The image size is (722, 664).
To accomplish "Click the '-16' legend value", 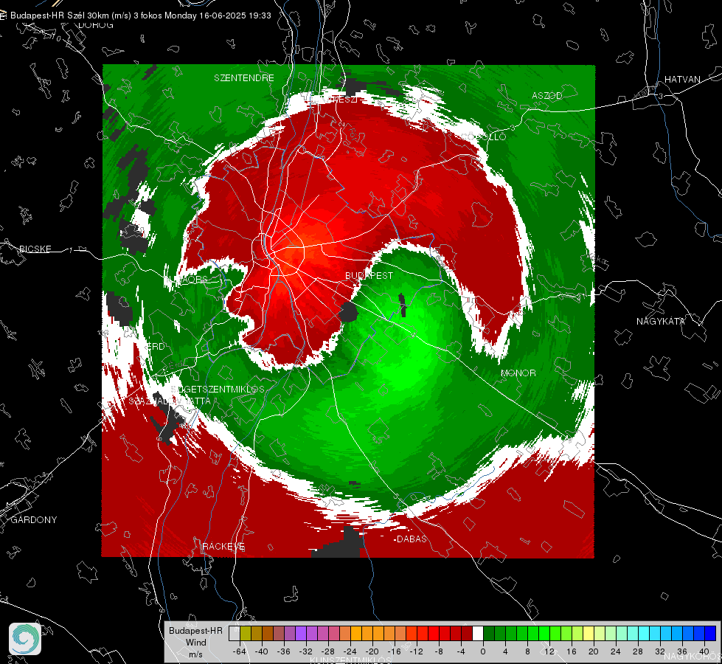I will pyautogui.click(x=394, y=651).
